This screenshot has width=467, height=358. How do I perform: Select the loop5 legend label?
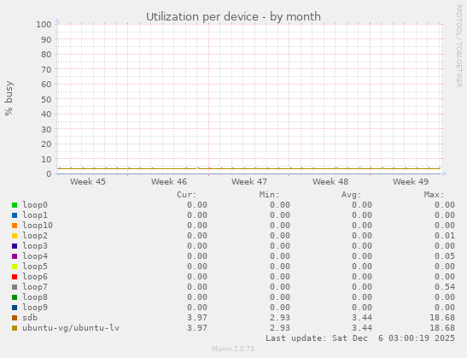pos(35,267)
